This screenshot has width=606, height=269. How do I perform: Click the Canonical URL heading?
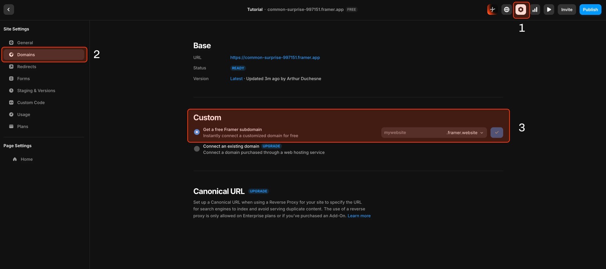click(x=219, y=191)
